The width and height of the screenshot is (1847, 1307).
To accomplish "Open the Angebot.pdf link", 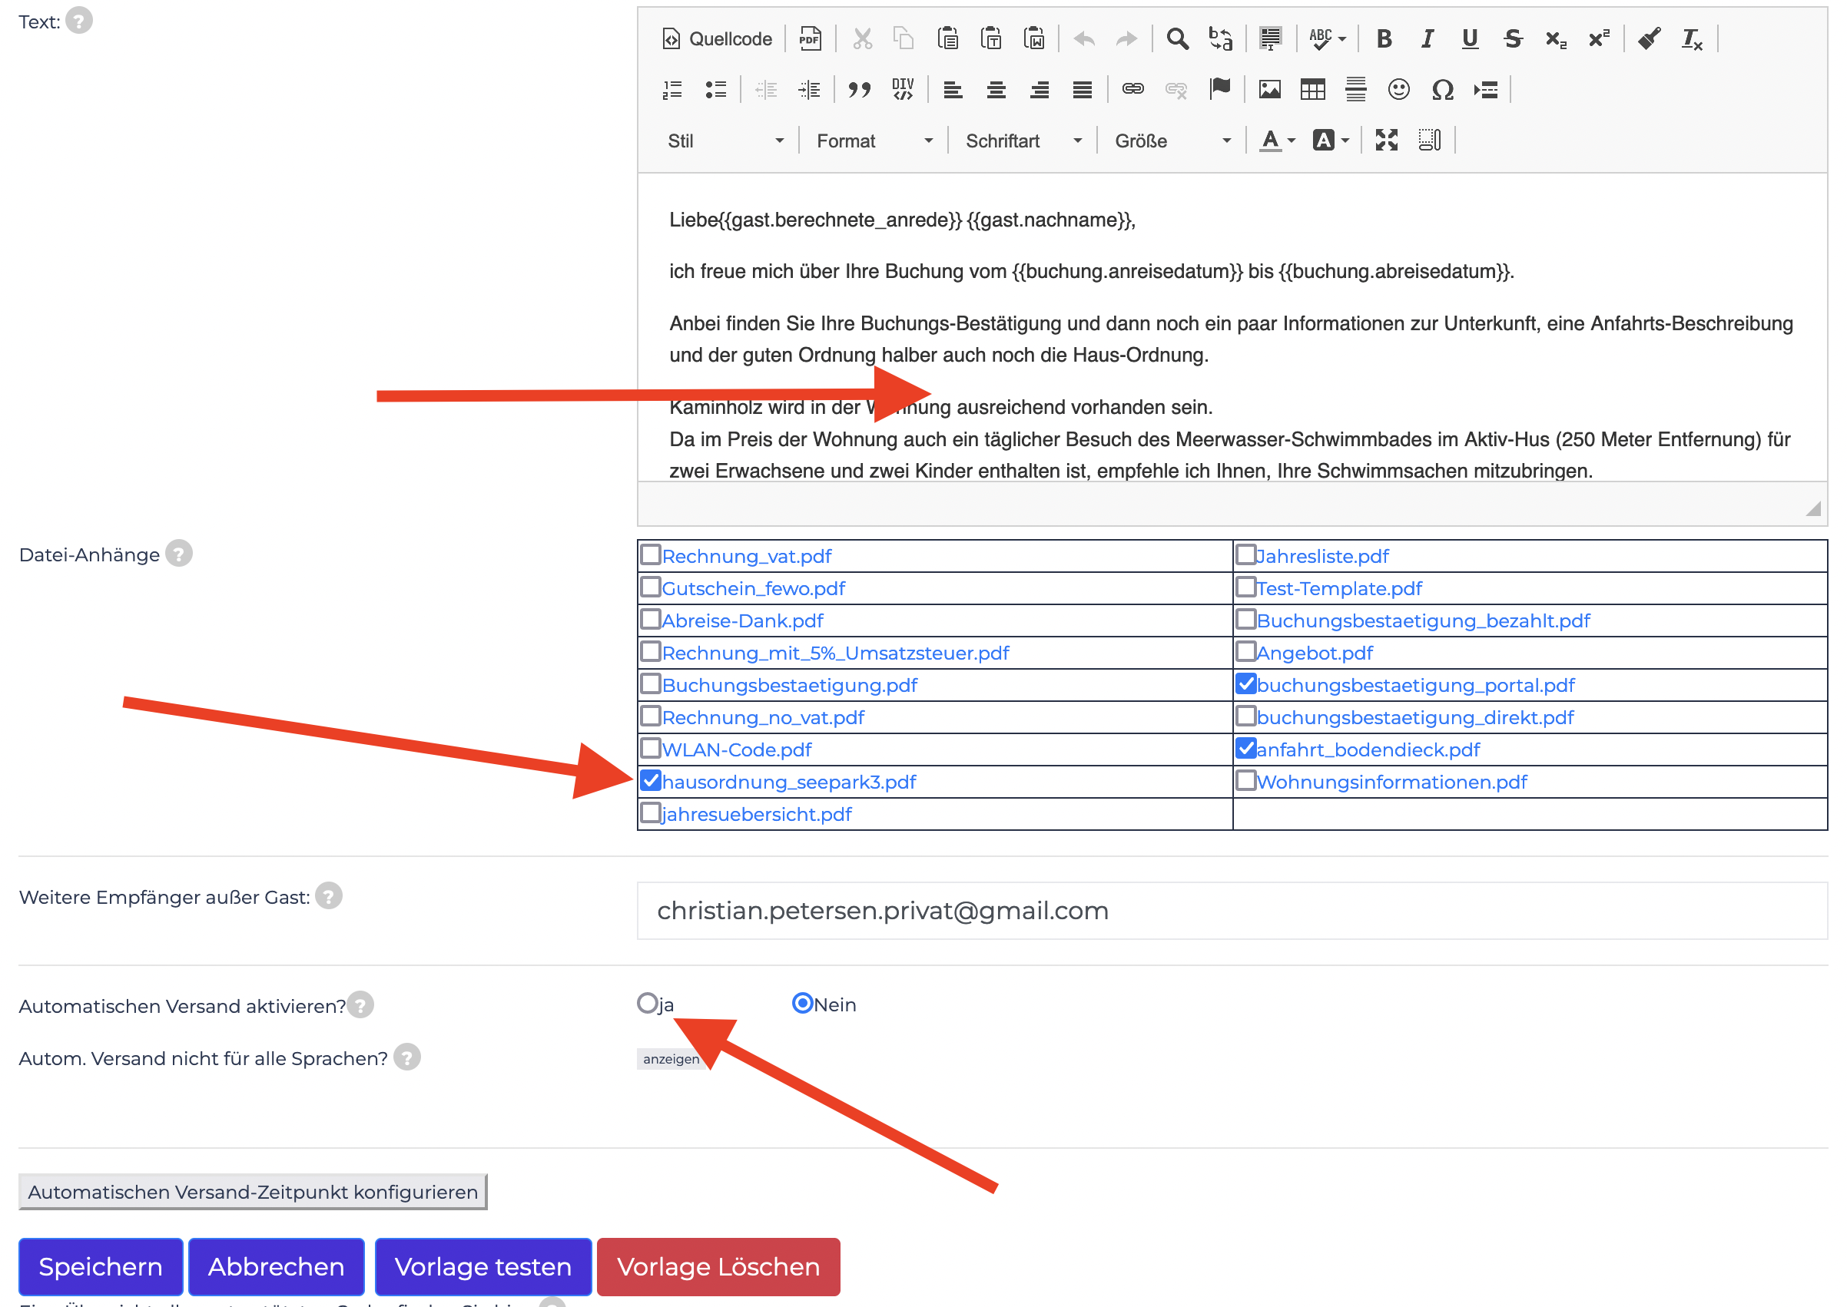I will coord(1314,653).
